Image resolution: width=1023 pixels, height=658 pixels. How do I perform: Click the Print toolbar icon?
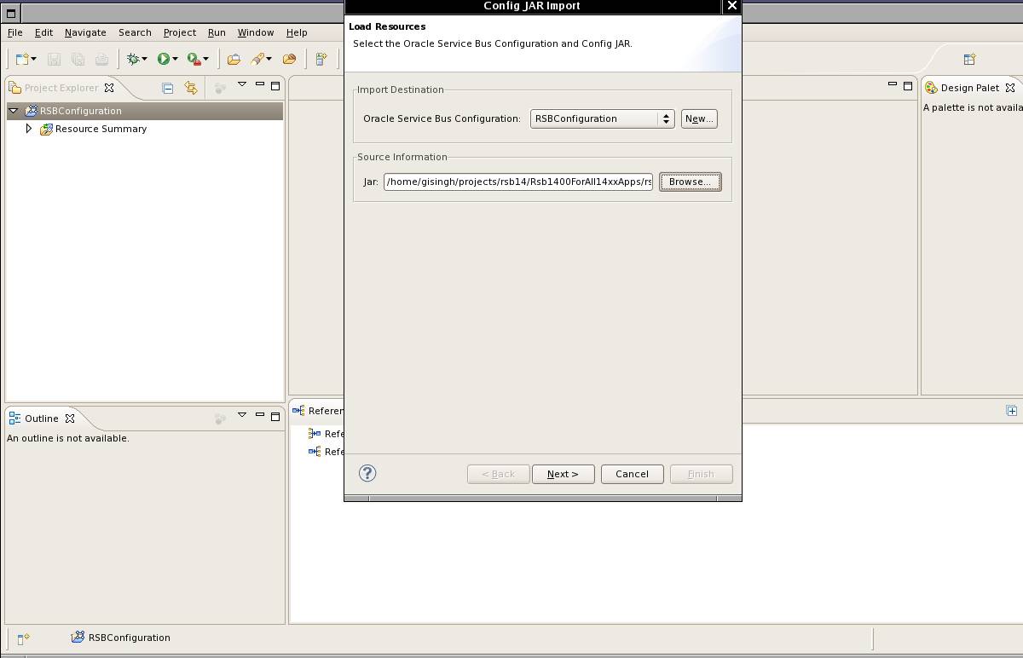101,59
